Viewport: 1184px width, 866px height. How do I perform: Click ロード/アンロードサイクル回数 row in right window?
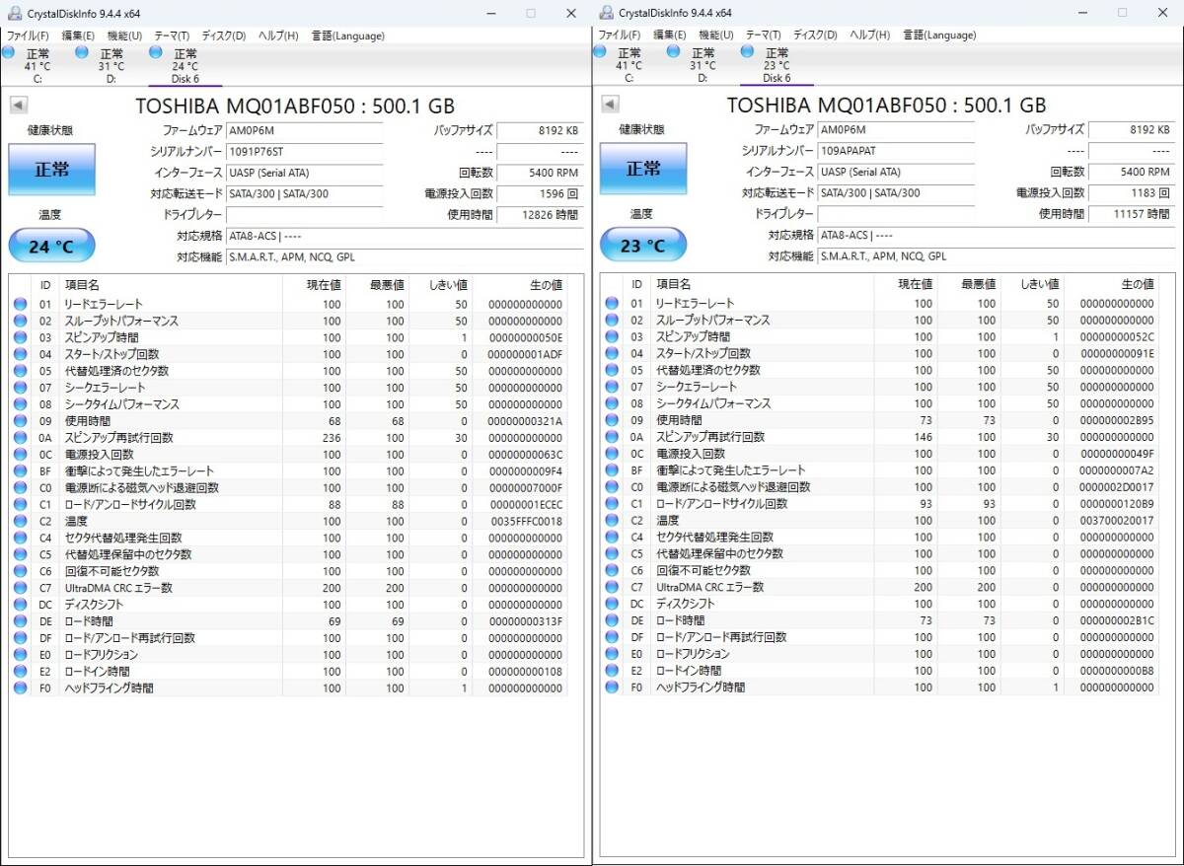881,503
